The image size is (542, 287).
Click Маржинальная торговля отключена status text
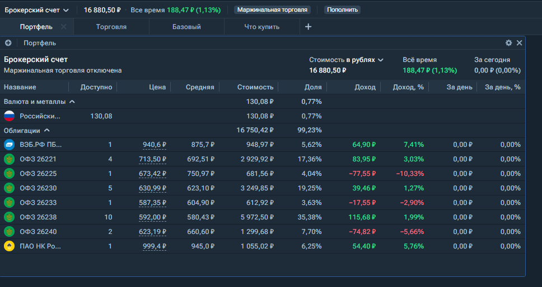tap(63, 70)
